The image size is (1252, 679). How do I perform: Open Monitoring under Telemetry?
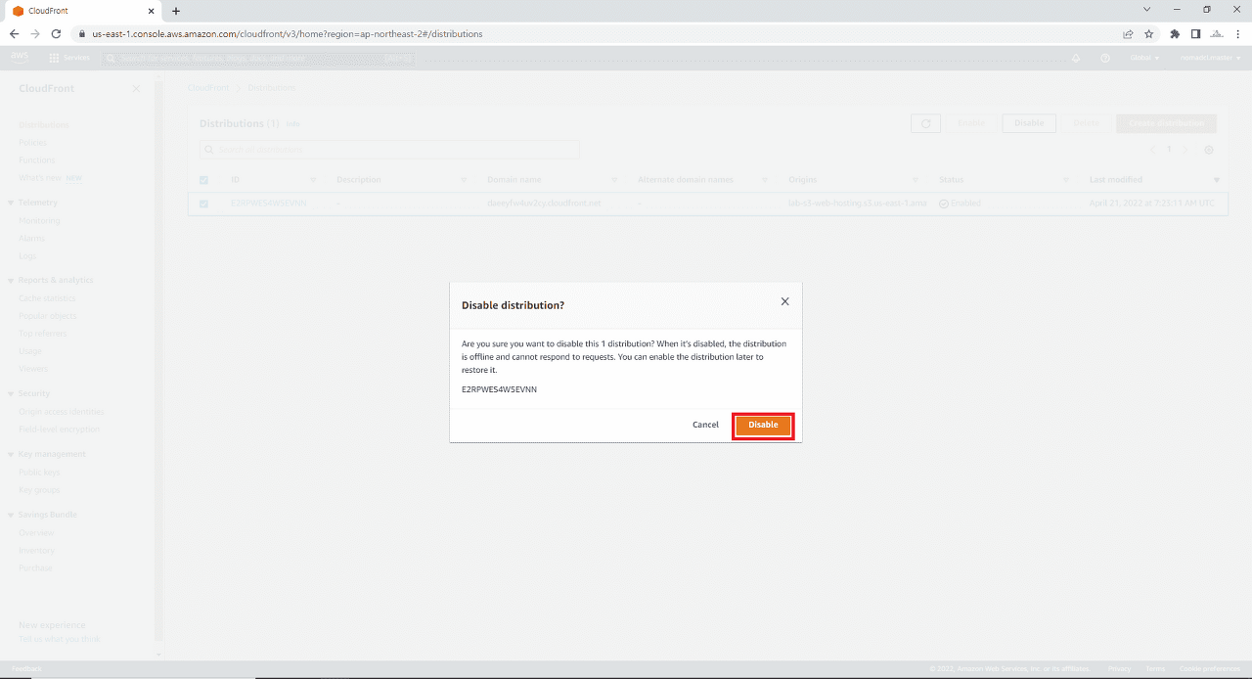coord(39,221)
